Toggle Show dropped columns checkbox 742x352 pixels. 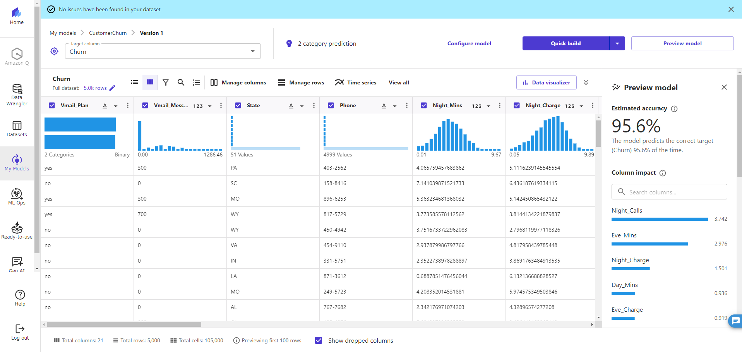319,340
